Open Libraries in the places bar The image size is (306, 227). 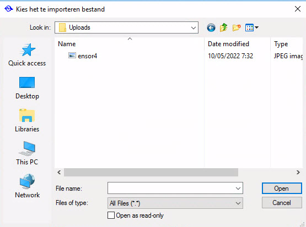(27, 121)
